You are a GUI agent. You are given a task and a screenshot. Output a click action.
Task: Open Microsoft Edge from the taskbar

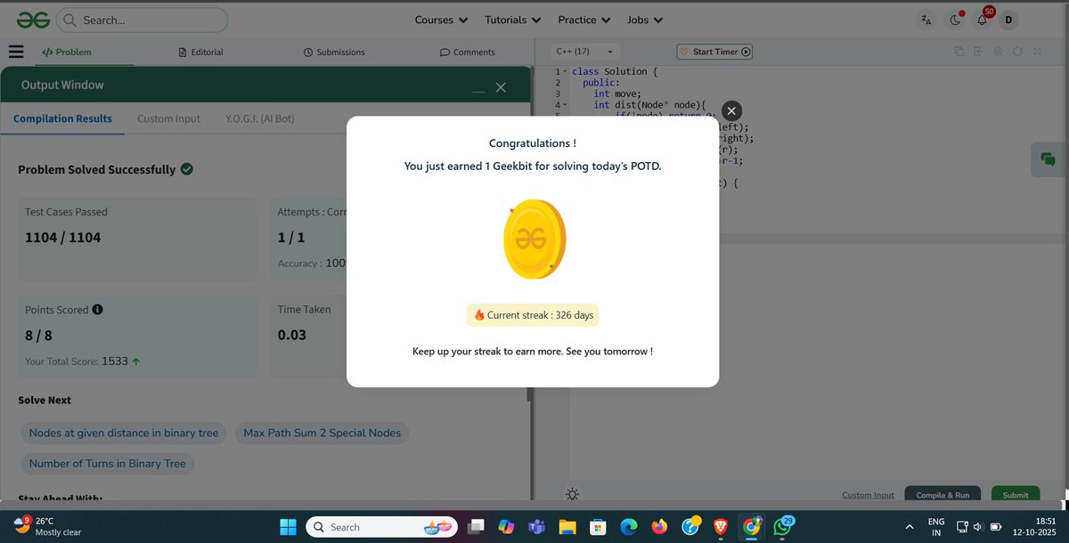[629, 527]
